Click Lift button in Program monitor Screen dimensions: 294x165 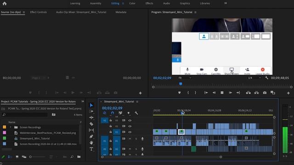tap(248, 93)
